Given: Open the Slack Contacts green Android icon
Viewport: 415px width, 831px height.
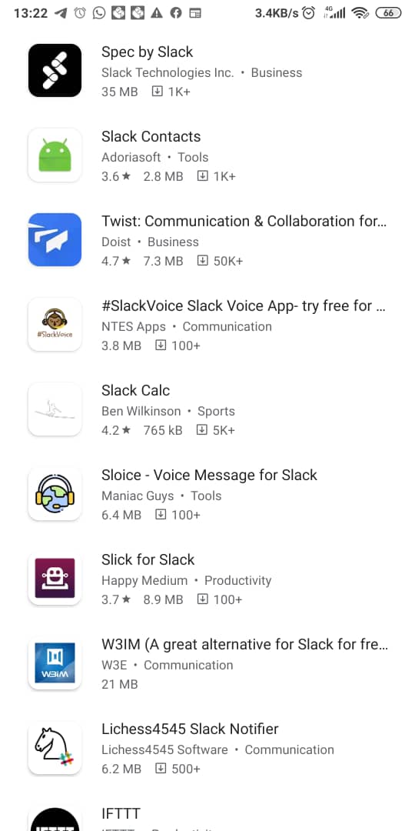Looking at the screenshot, I should (x=55, y=155).
